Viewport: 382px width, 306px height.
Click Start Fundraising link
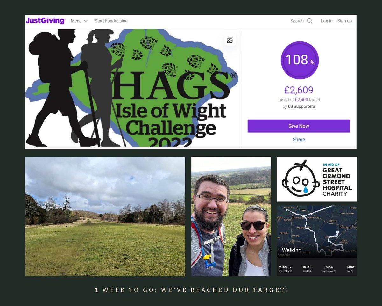click(111, 21)
